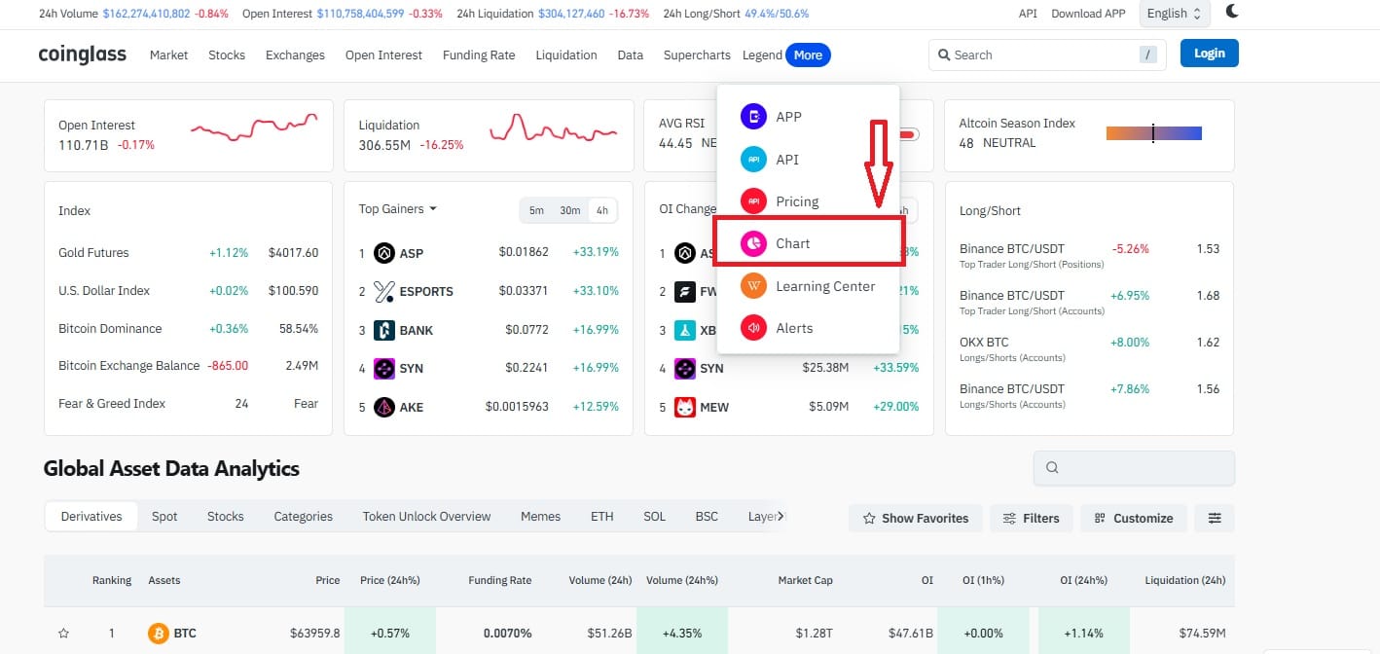Image resolution: width=1380 pixels, height=654 pixels.
Task: Click the ASP coin icon in Top Gainers
Action: pyautogui.click(x=383, y=253)
